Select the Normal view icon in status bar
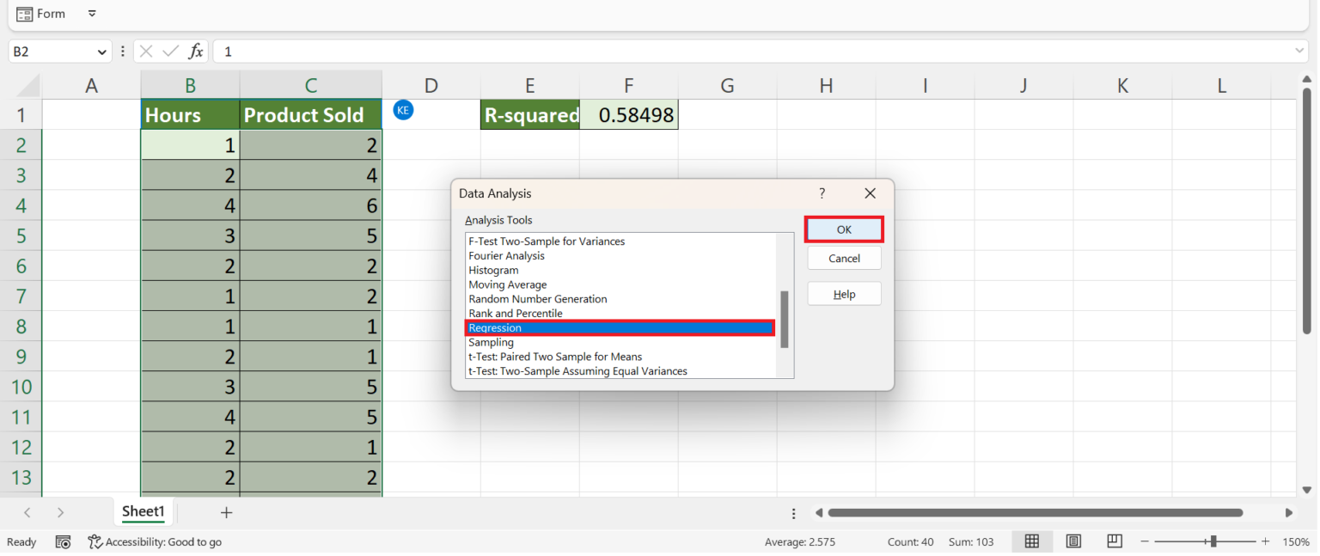1320x556 pixels. click(x=1032, y=541)
